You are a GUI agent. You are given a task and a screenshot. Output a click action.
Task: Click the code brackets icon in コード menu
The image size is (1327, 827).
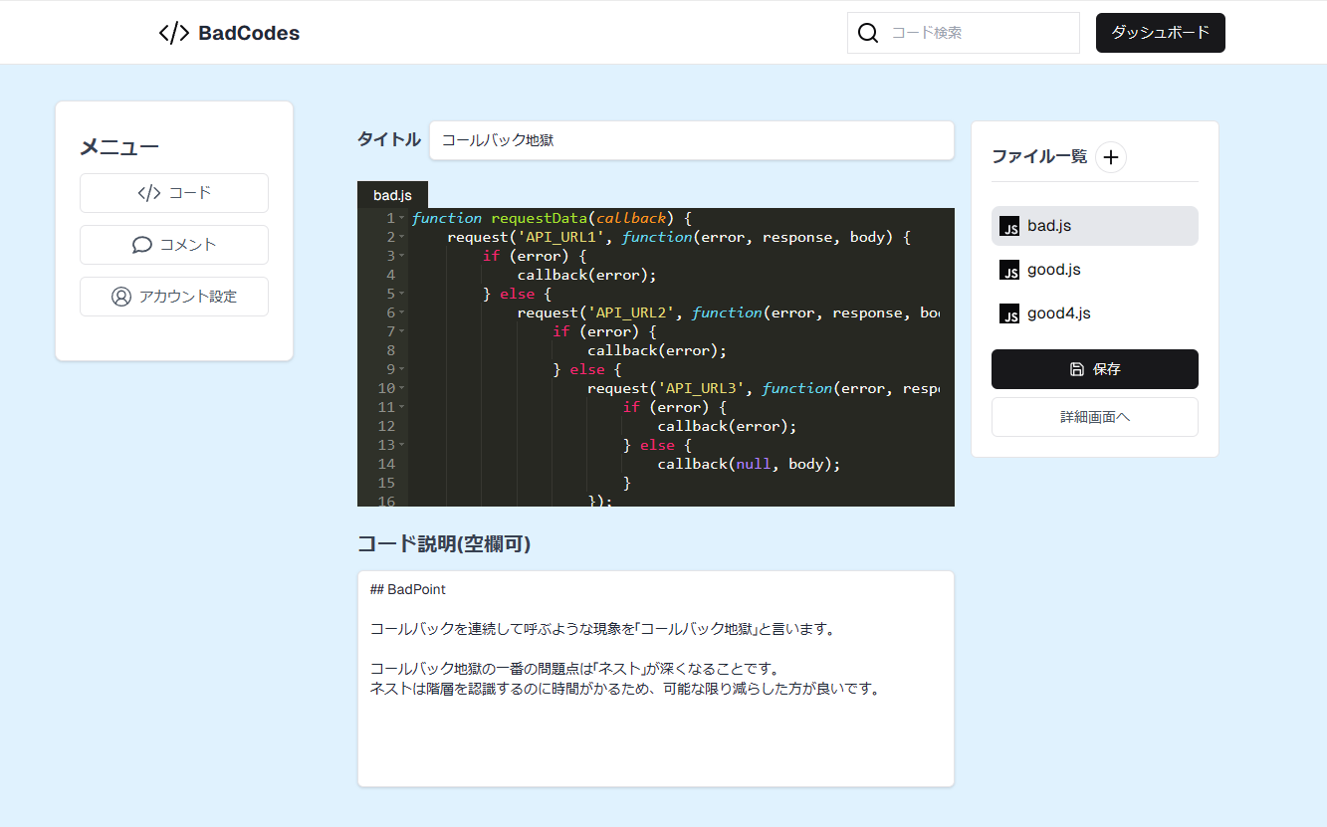(x=149, y=193)
